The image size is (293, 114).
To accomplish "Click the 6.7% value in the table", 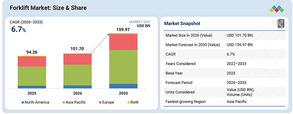I will [x=231, y=54].
